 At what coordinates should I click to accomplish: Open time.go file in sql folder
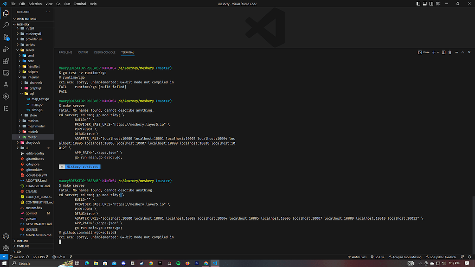pos(37,110)
